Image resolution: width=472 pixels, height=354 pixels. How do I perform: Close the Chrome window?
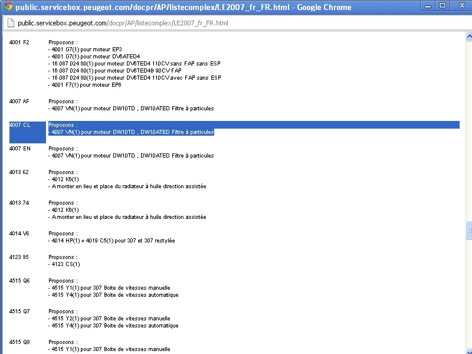[462, 6]
